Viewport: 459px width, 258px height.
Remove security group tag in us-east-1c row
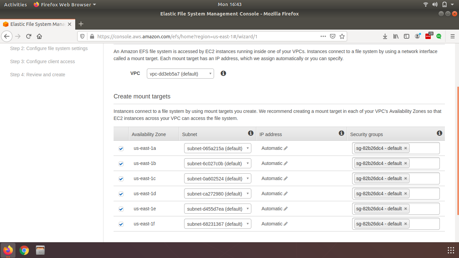[x=406, y=178]
